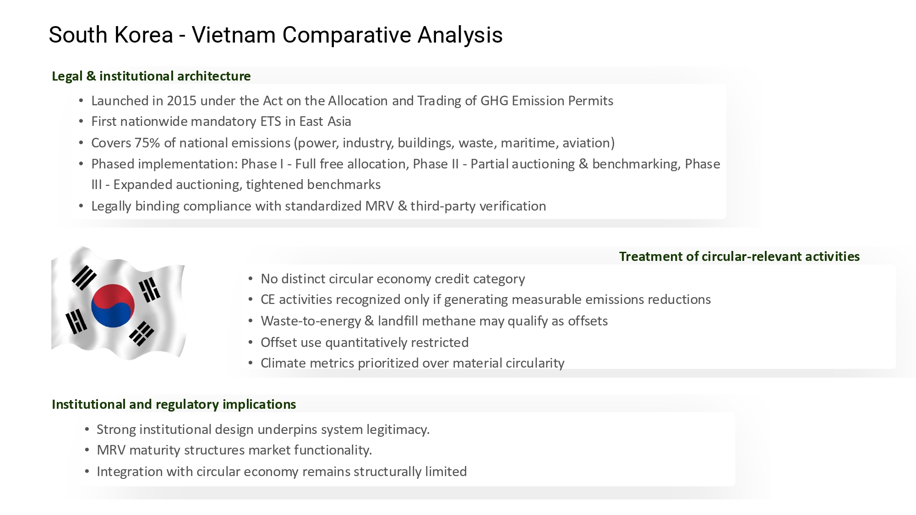The width and height of the screenshot is (916, 515).
Task: Click the Integration with circular economy bullet
Action: tap(281, 472)
